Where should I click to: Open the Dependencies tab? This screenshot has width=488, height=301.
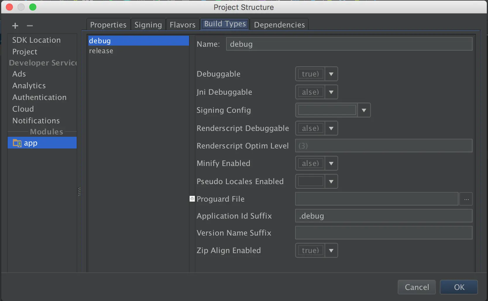(x=279, y=25)
